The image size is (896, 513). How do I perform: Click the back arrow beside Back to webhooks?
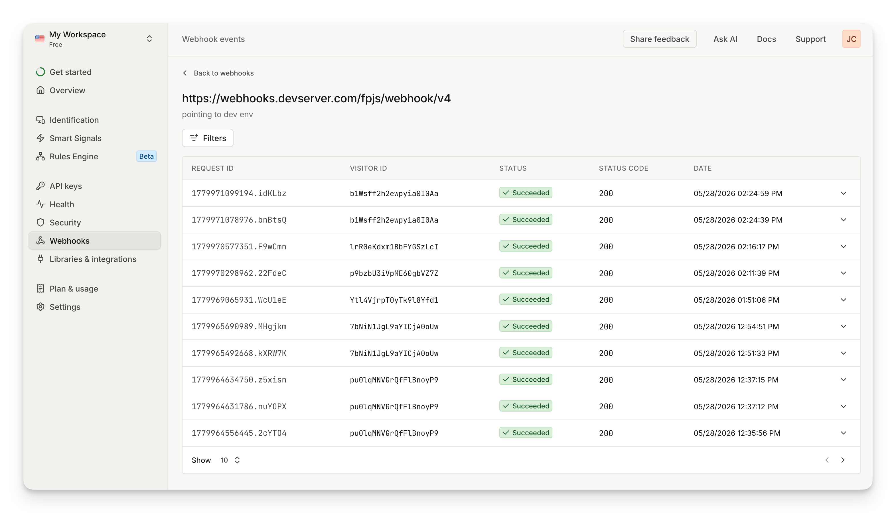pyautogui.click(x=185, y=73)
